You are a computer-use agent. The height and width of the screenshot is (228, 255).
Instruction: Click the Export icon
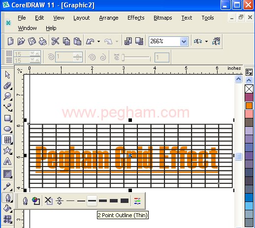[x=139, y=41]
